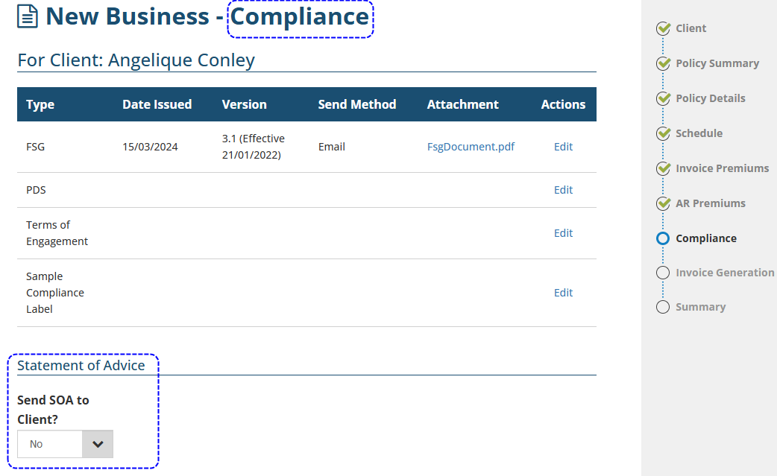This screenshot has width=777, height=476.
Task: Edit the FSG compliance row
Action: pos(563,147)
